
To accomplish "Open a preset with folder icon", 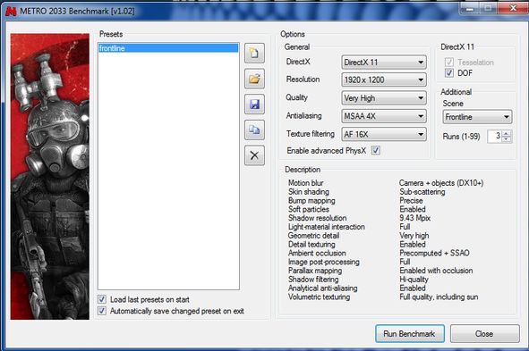I will point(254,79).
